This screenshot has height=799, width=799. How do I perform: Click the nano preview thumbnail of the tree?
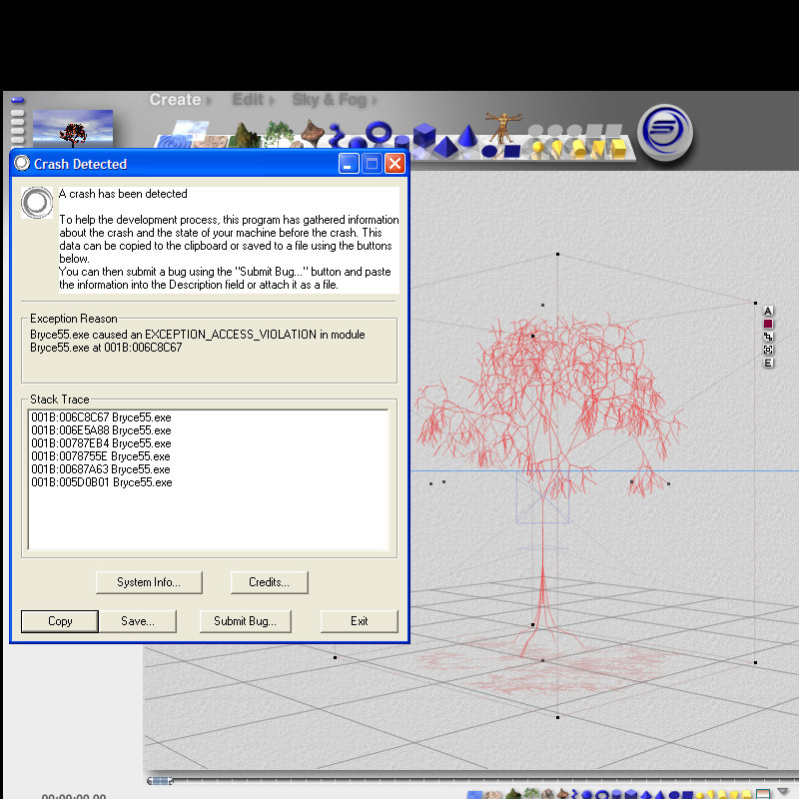(x=73, y=129)
